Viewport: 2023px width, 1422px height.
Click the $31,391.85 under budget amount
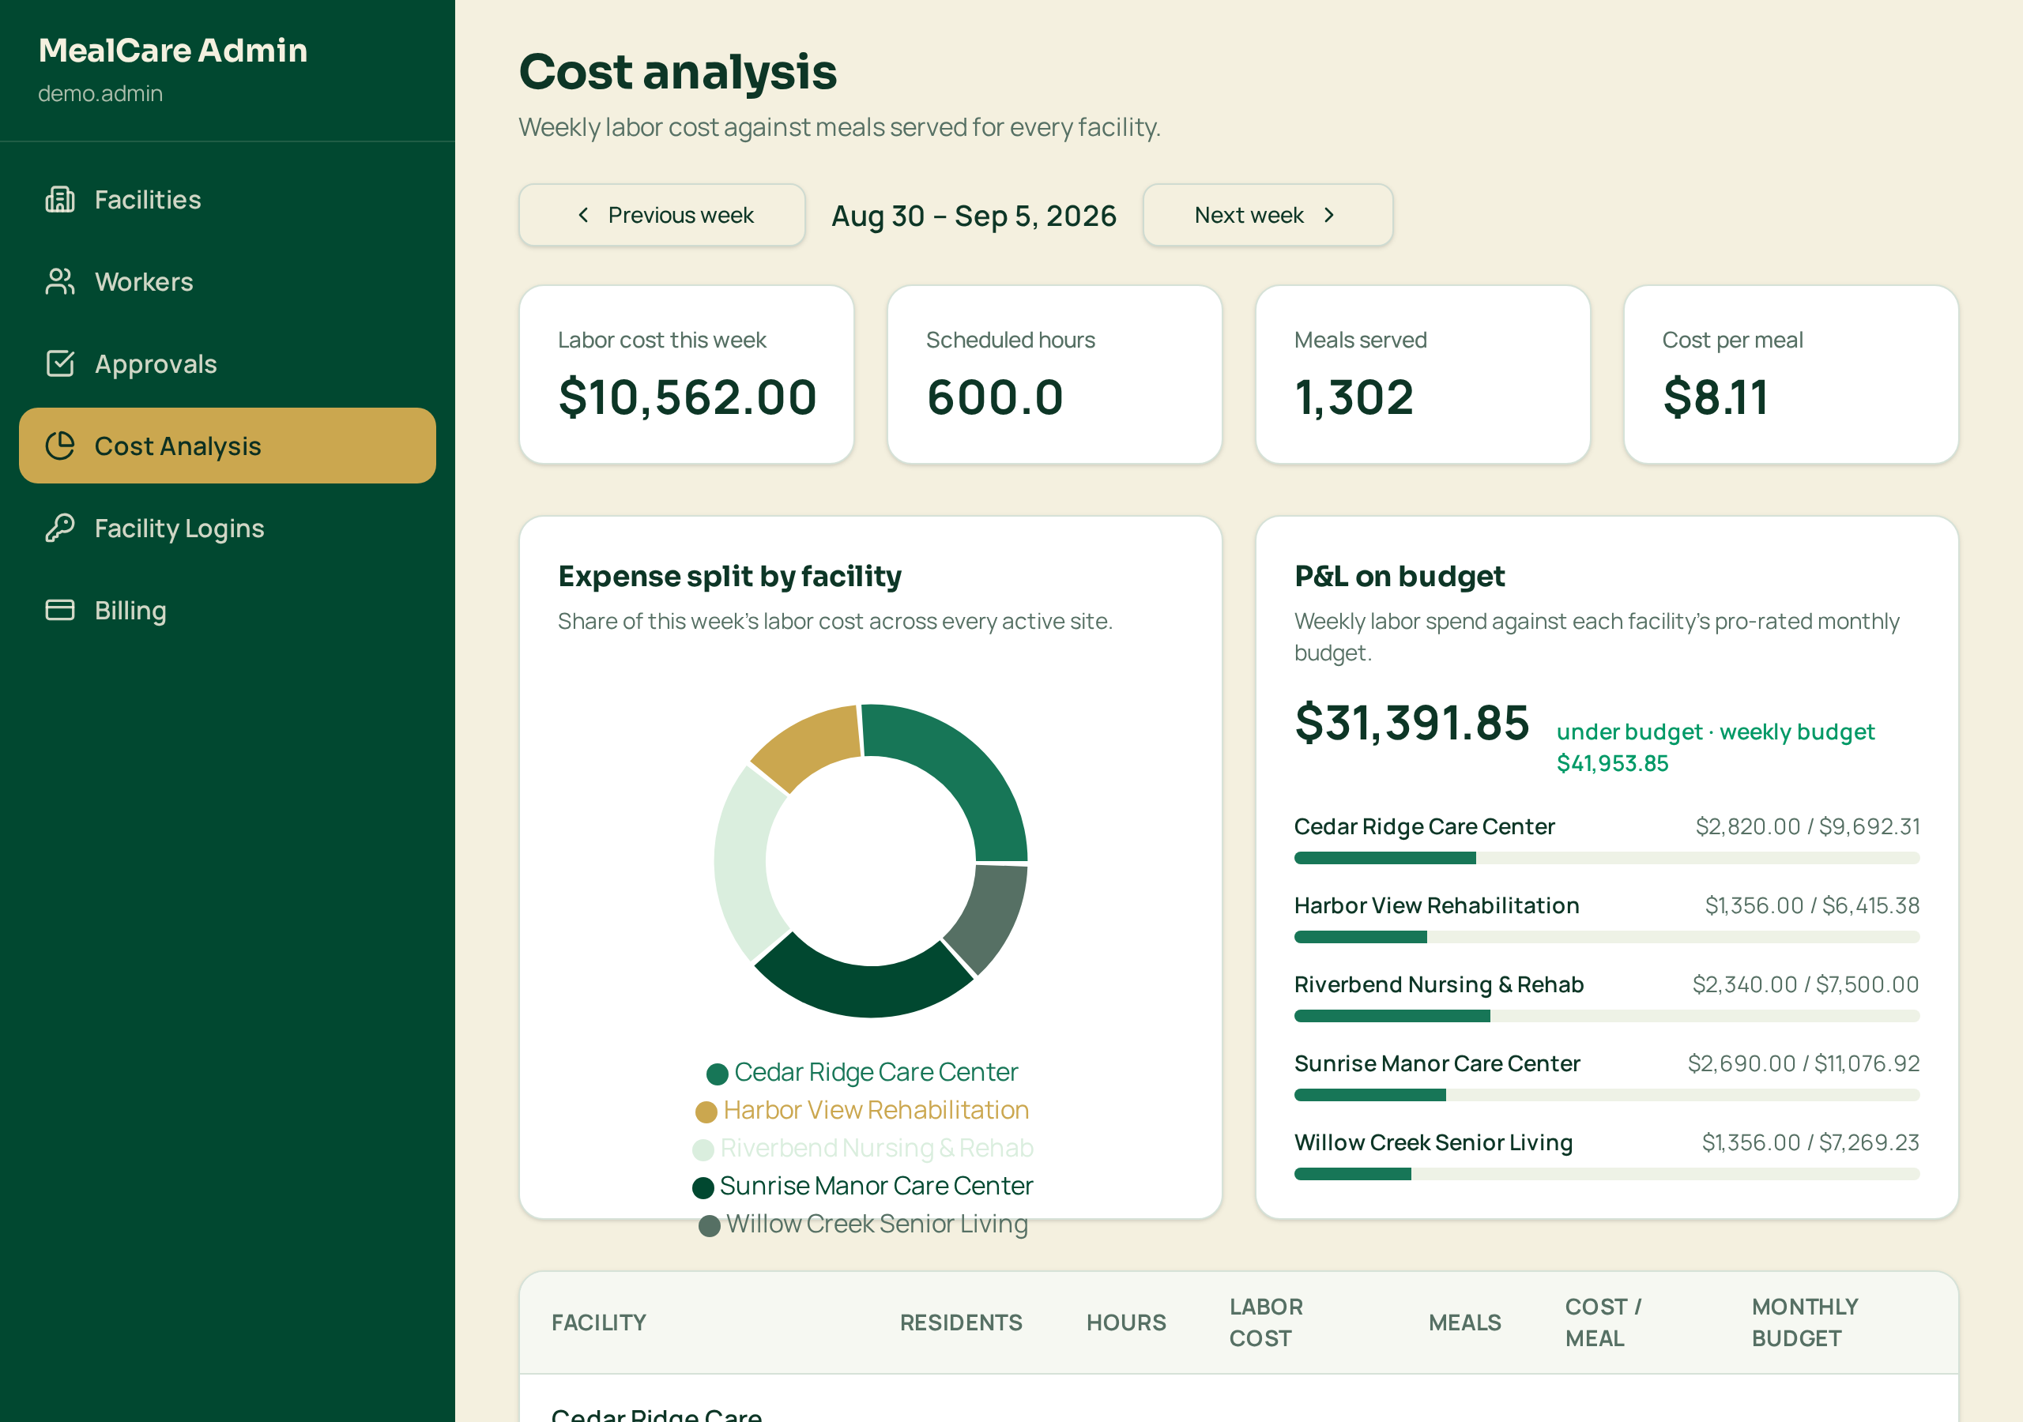[1411, 724]
